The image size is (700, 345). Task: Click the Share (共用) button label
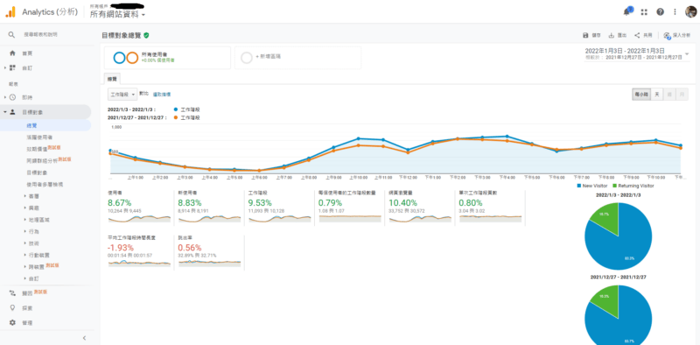pyautogui.click(x=647, y=35)
